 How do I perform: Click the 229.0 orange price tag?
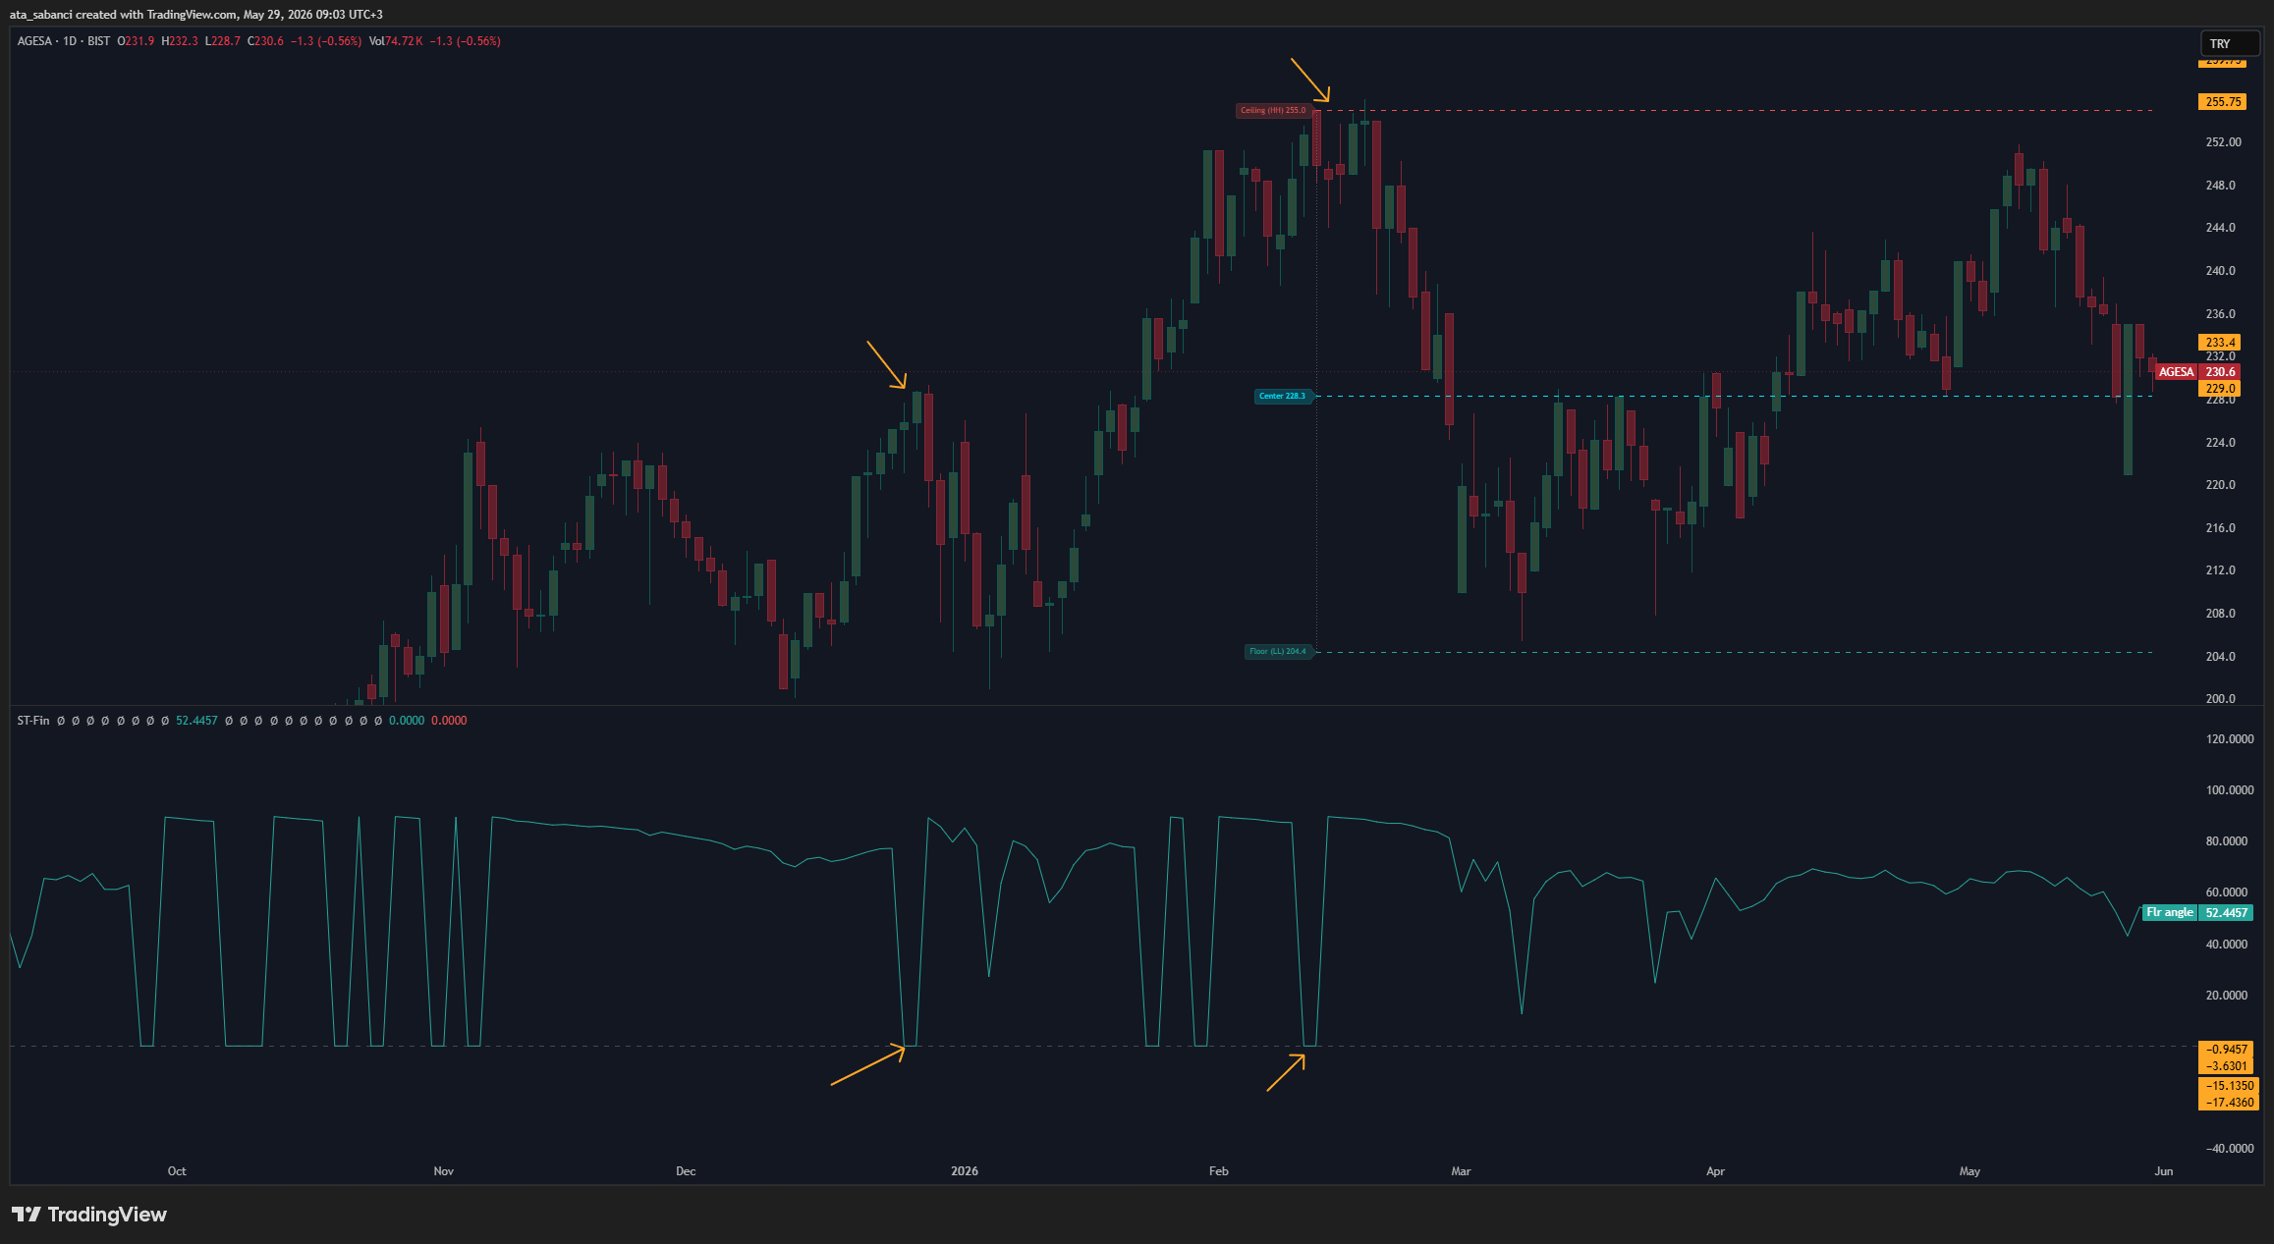pos(2219,388)
